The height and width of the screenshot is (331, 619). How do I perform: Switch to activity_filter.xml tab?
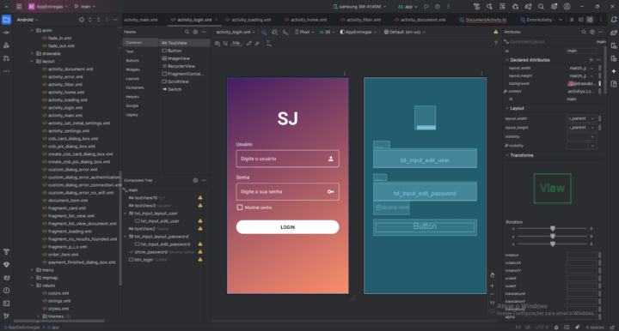360,20
